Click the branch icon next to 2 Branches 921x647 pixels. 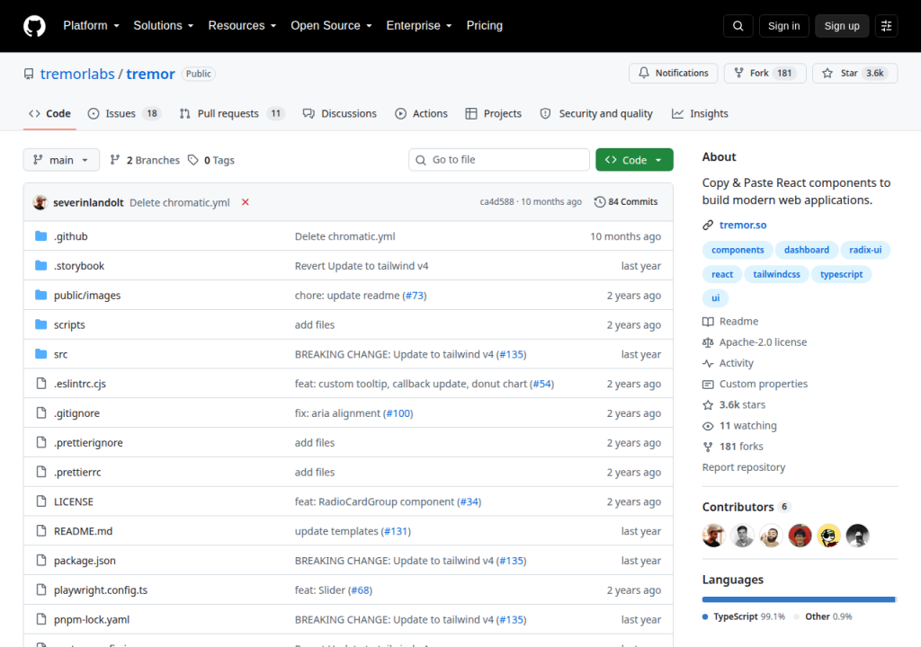[x=115, y=160]
